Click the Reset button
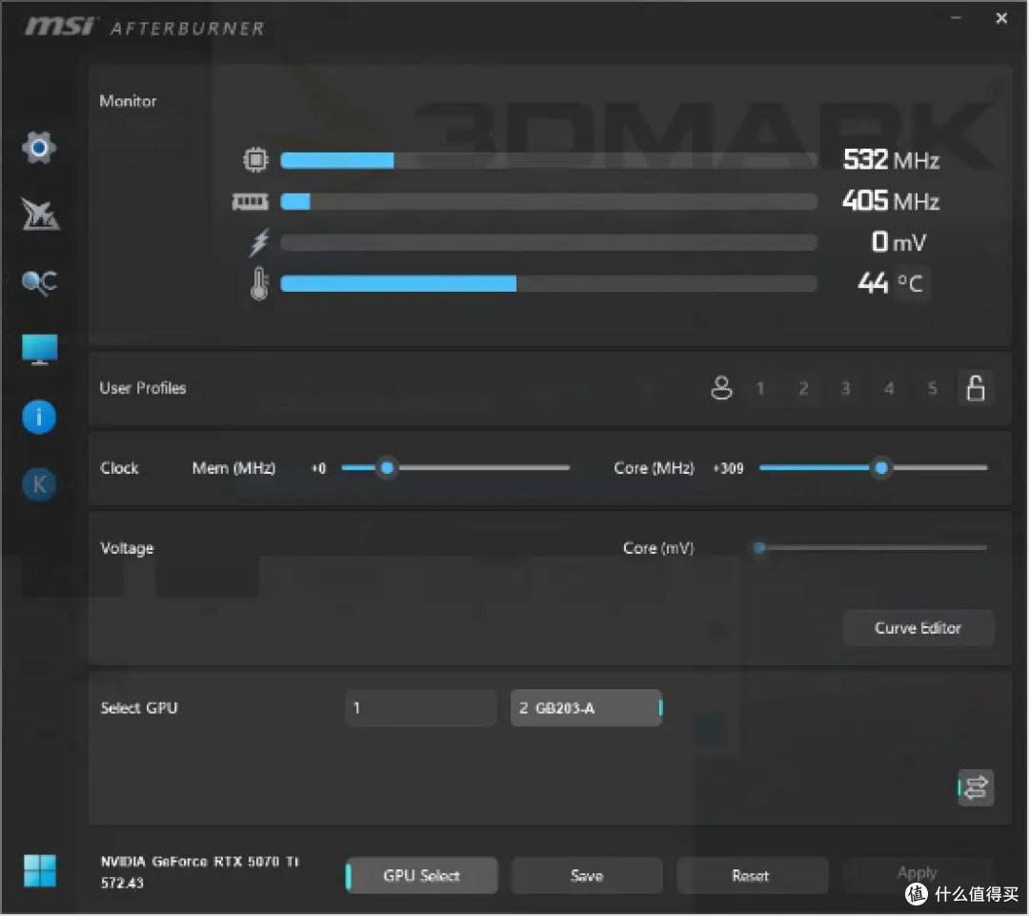The image size is (1029, 916). [751, 875]
